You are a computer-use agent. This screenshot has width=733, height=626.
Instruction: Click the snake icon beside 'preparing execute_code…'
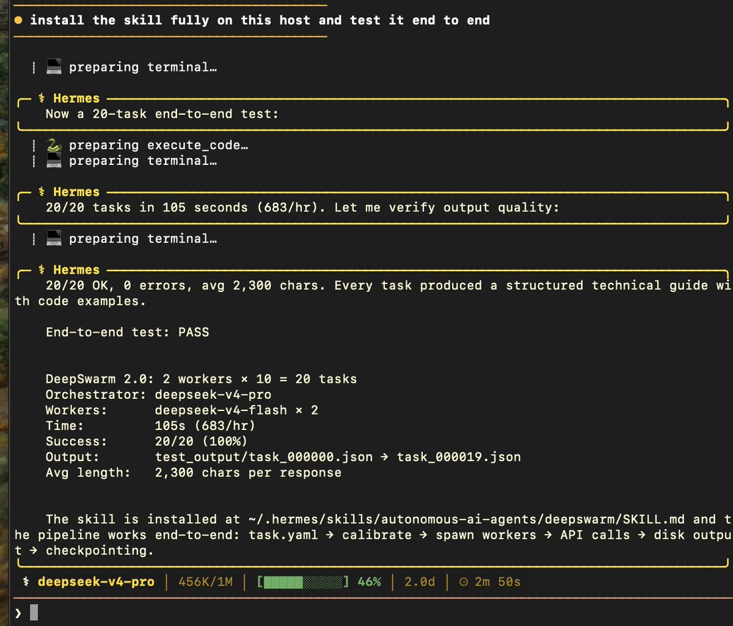coord(54,145)
